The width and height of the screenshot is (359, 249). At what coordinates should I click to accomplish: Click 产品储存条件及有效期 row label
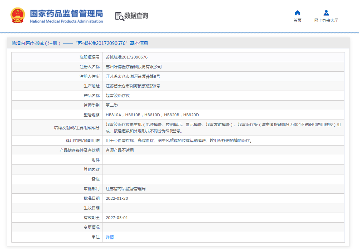pyautogui.click(x=80, y=150)
